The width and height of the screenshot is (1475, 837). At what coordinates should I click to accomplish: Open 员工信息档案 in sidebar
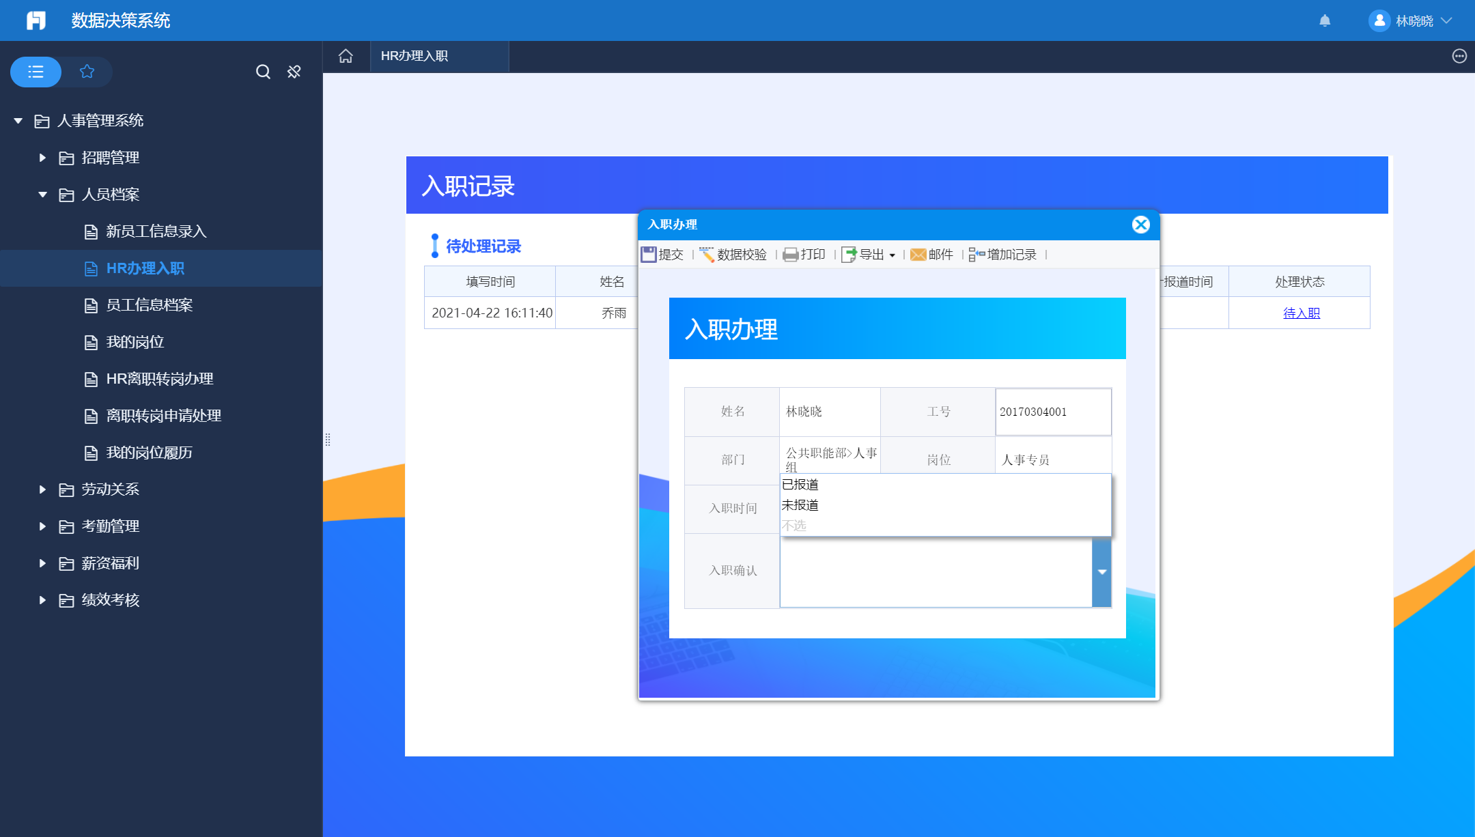(150, 305)
